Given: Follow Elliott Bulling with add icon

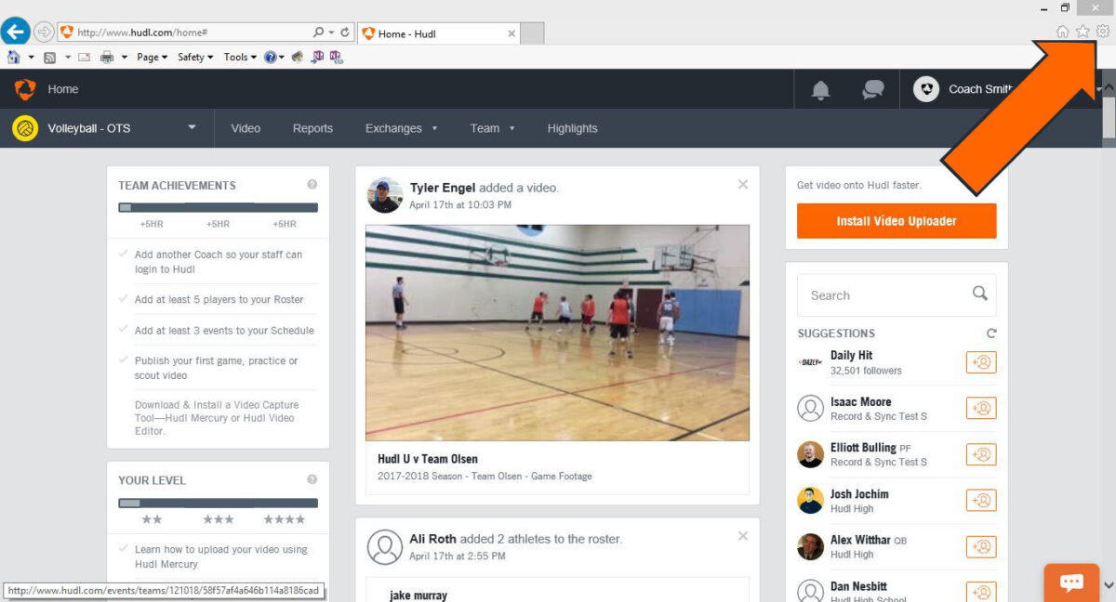Looking at the screenshot, I should tap(981, 454).
